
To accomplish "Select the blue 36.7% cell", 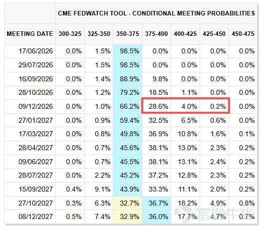I will point(156,203).
